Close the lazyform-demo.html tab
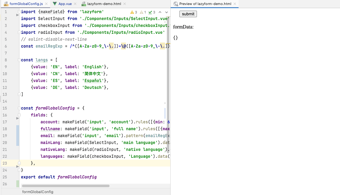 pyautogui.click(x=125, y=4)
